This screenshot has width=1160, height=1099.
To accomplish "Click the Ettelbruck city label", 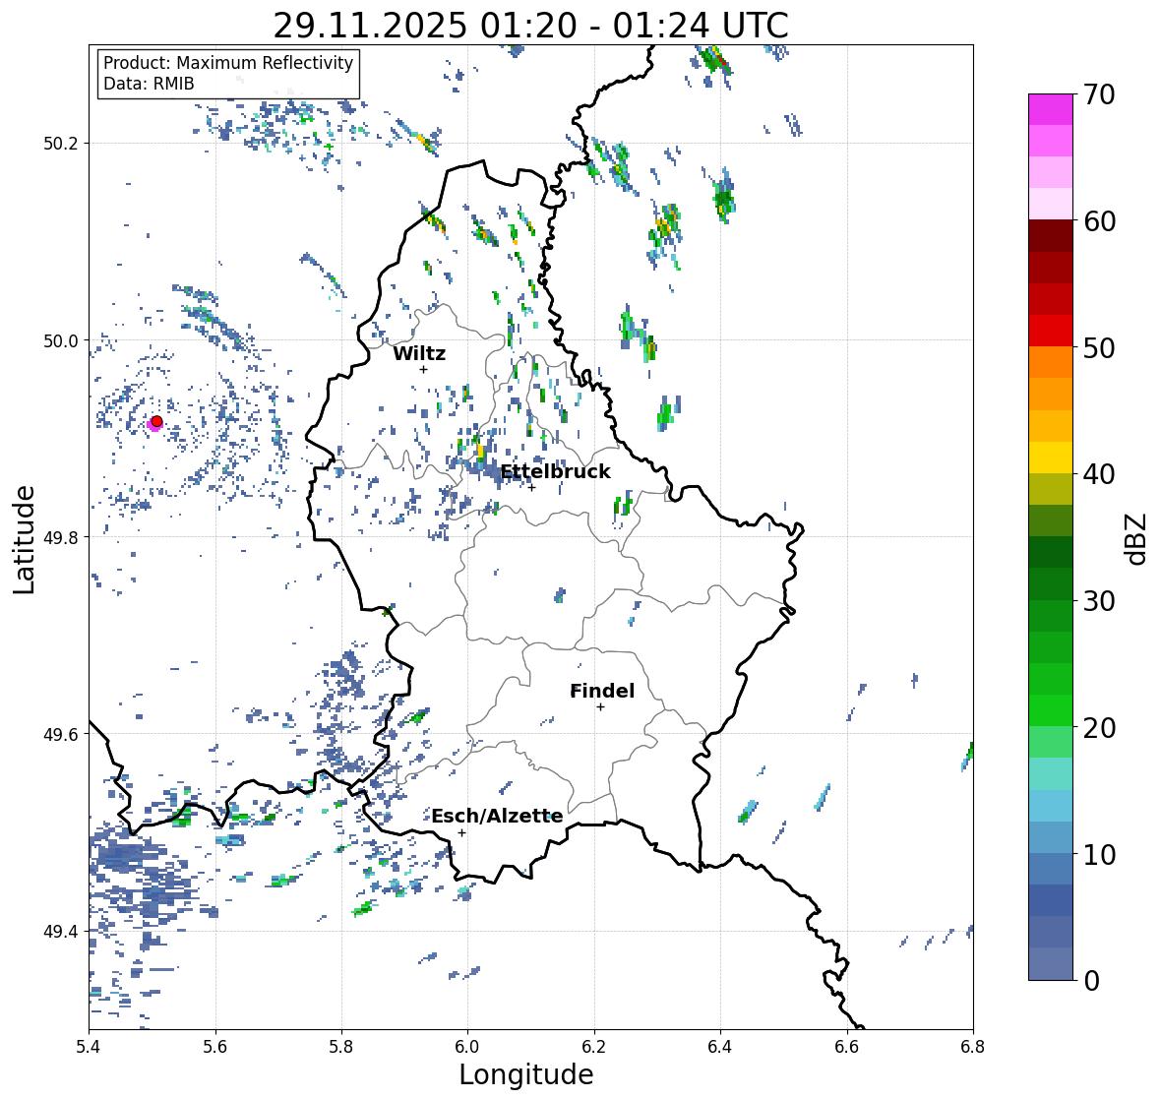I will pyautogui.click(x=555, y=471).
